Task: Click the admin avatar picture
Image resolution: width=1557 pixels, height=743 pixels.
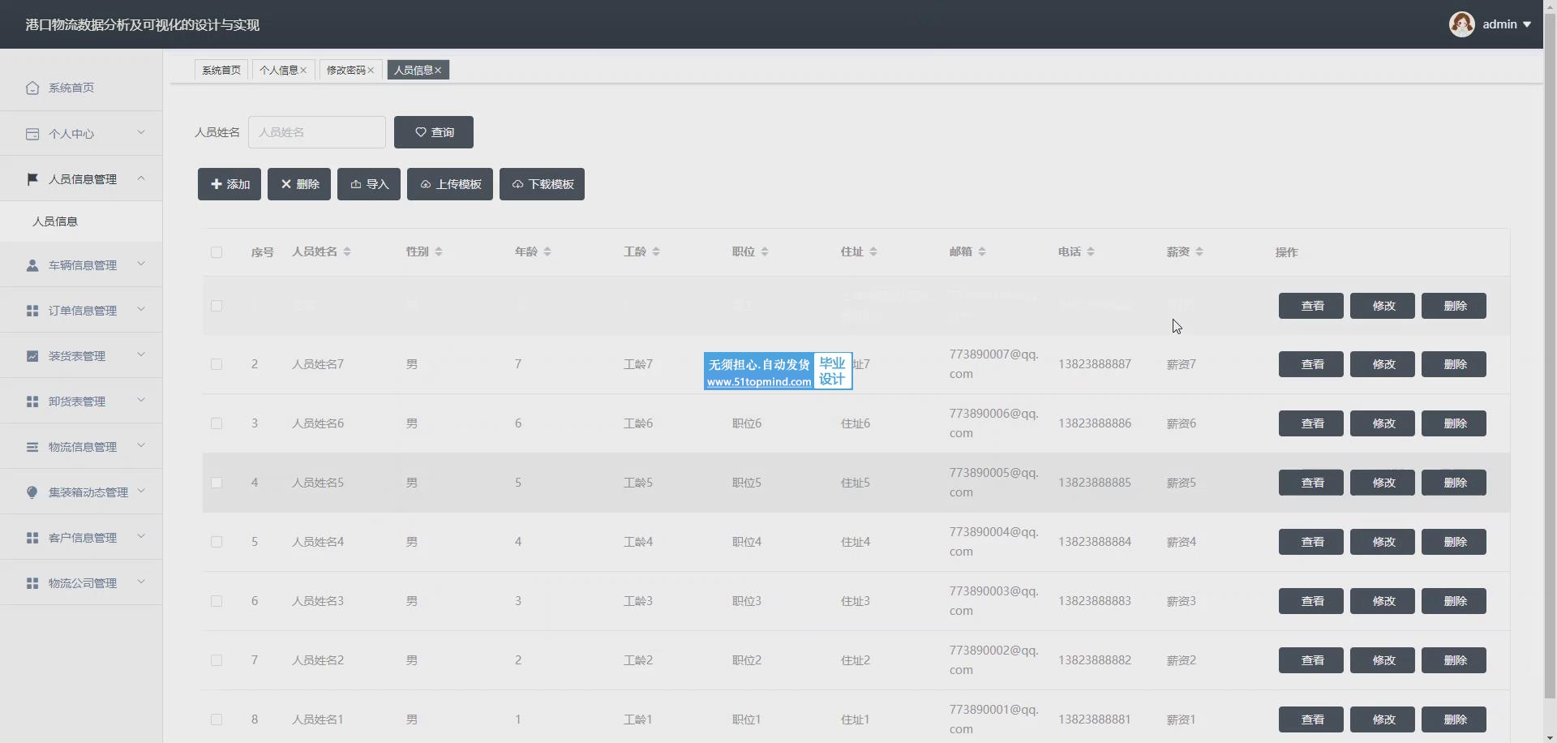Action: tap(1461, 24)
